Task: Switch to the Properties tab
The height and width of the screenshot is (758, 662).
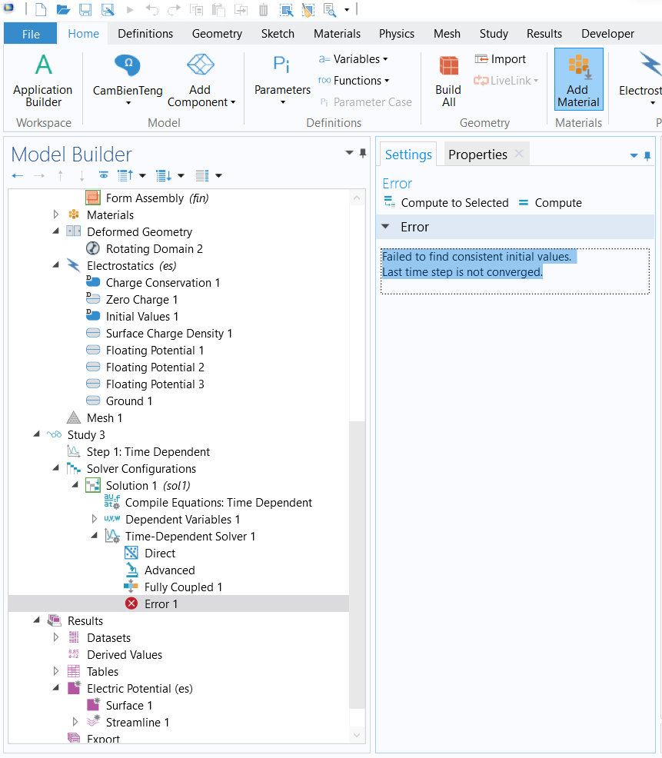Action: [x=477, y=155]
